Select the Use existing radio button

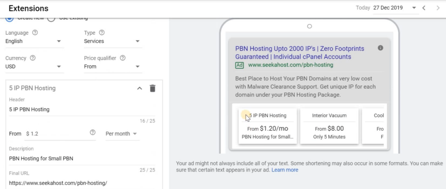(x=51, y=18)
